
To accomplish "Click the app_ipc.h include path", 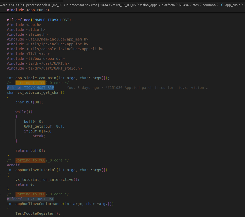I will point(57,44).
